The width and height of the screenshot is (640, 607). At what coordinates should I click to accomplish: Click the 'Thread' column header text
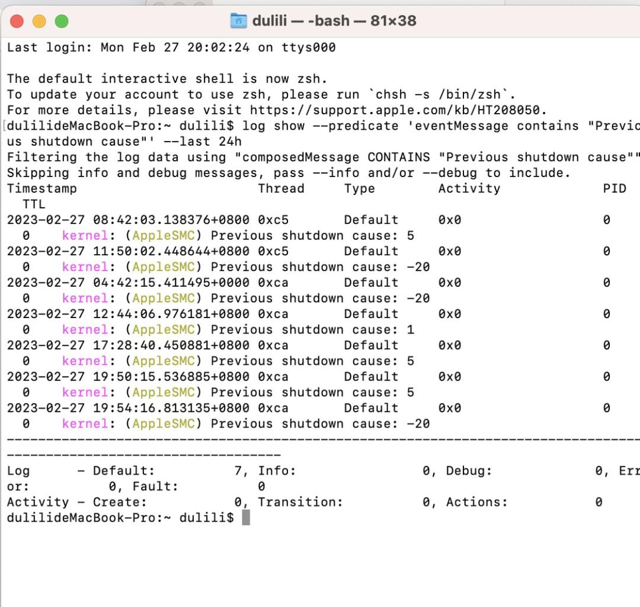[281, 189]
